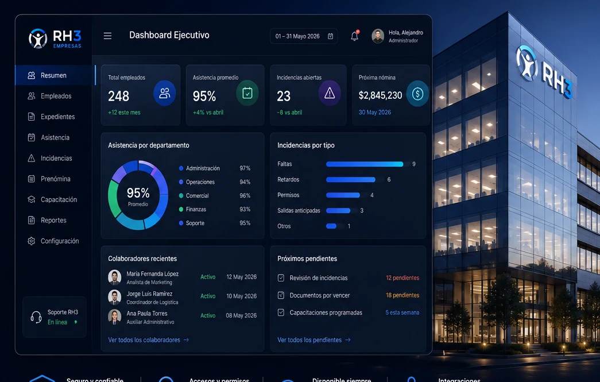Click the Soporte RH3 headset icon
Screen dimensions: 600x382
point(36,317)
